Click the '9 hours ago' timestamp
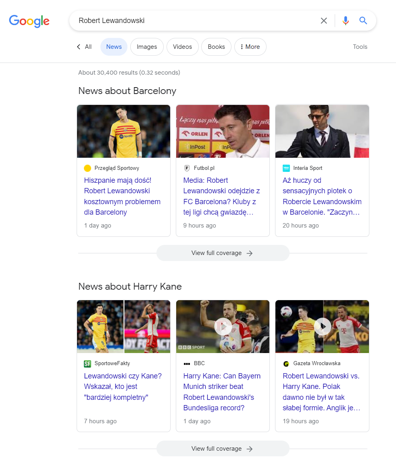396x466 pixels. coord(200,226)
